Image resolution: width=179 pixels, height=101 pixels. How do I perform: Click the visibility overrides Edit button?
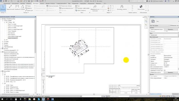pos(171,29)
